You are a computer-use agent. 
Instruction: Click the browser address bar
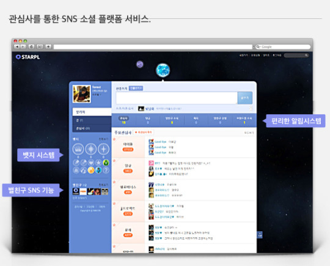click(x=153, y=46)
